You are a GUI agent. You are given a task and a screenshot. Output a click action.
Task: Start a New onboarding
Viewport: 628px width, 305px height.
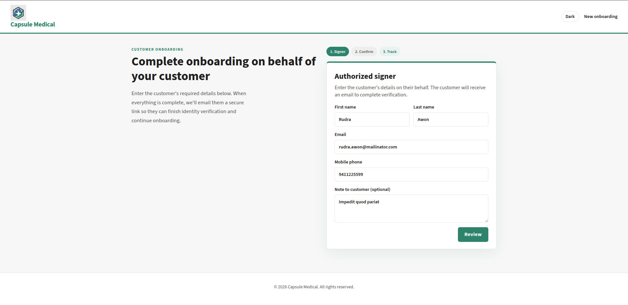tap(601, 17)
